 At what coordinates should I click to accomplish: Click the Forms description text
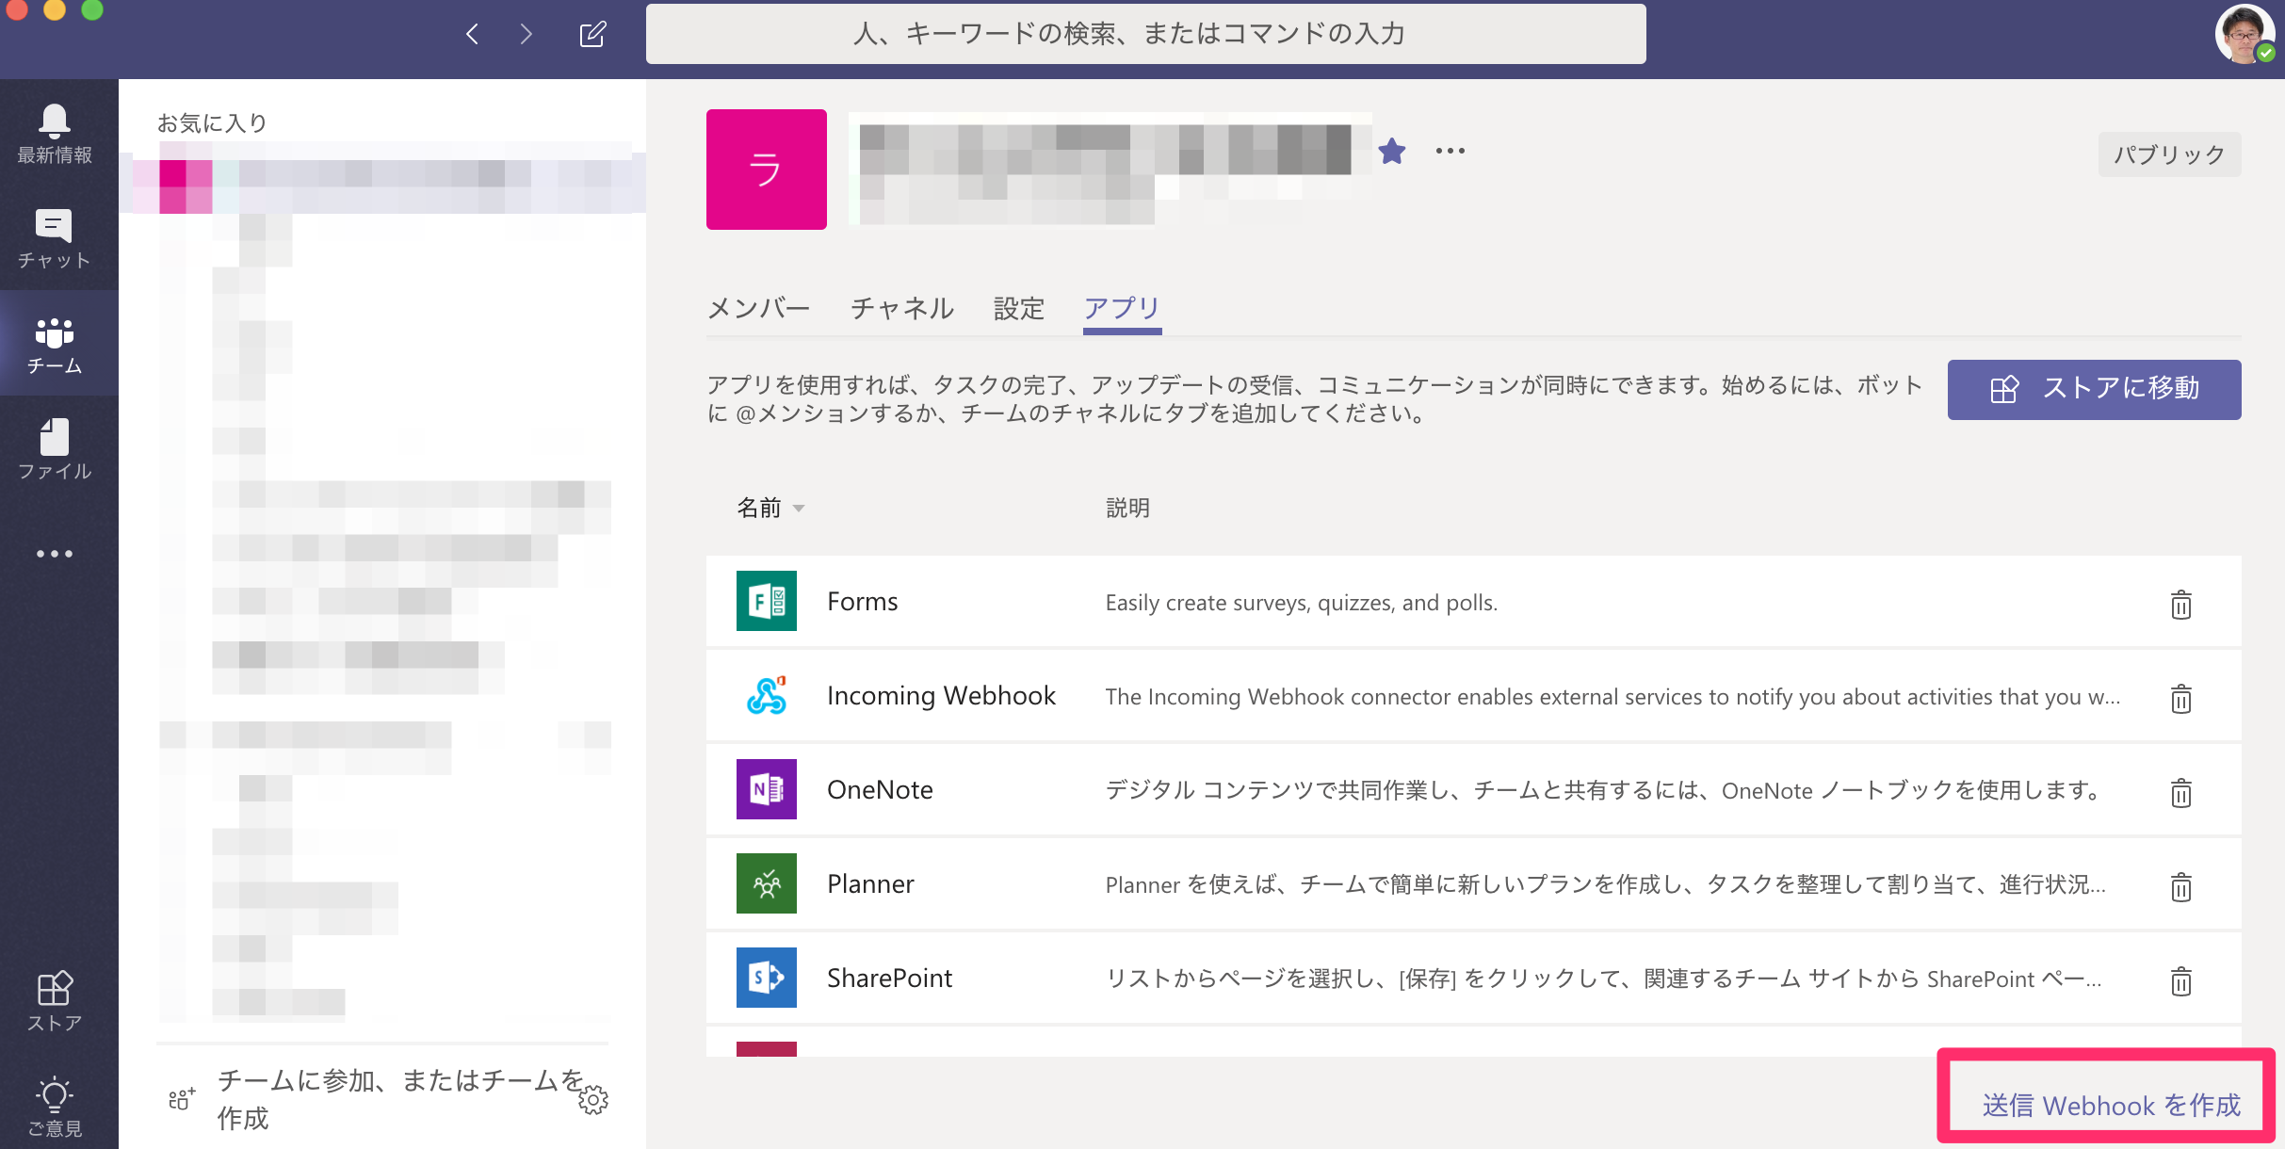(1301, 603)
